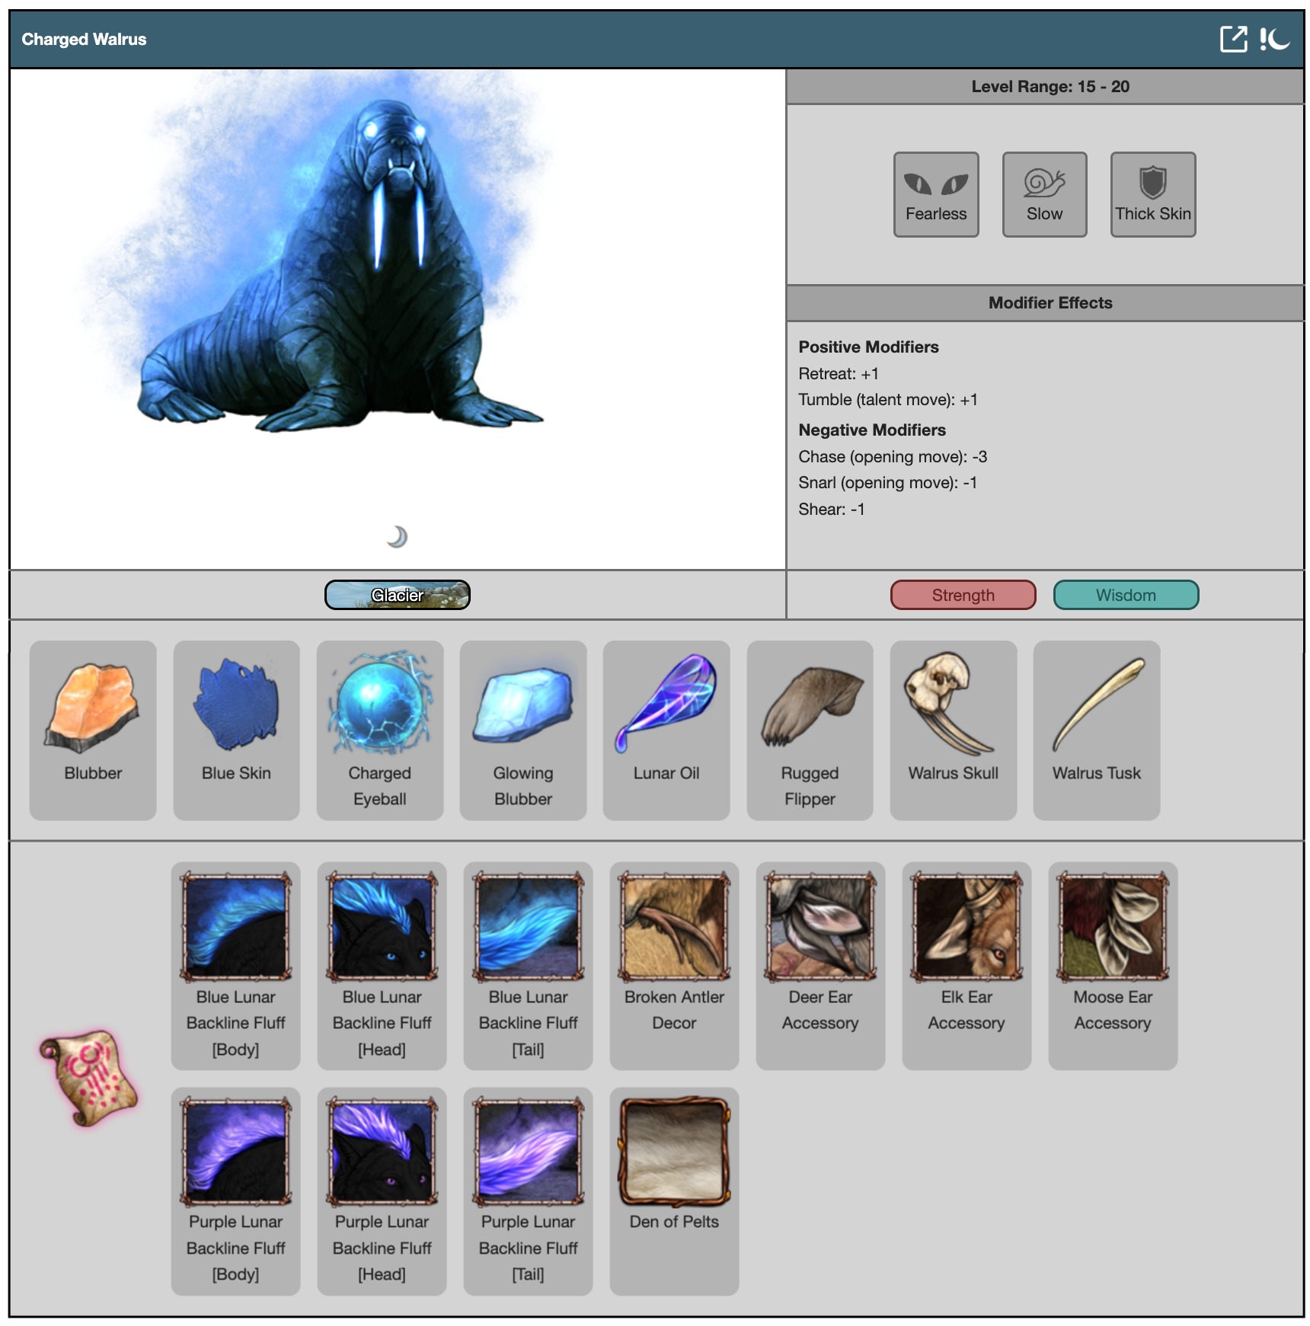
Task: Click the pink glowing recipe scroll icon
Action: point(89,1078)
